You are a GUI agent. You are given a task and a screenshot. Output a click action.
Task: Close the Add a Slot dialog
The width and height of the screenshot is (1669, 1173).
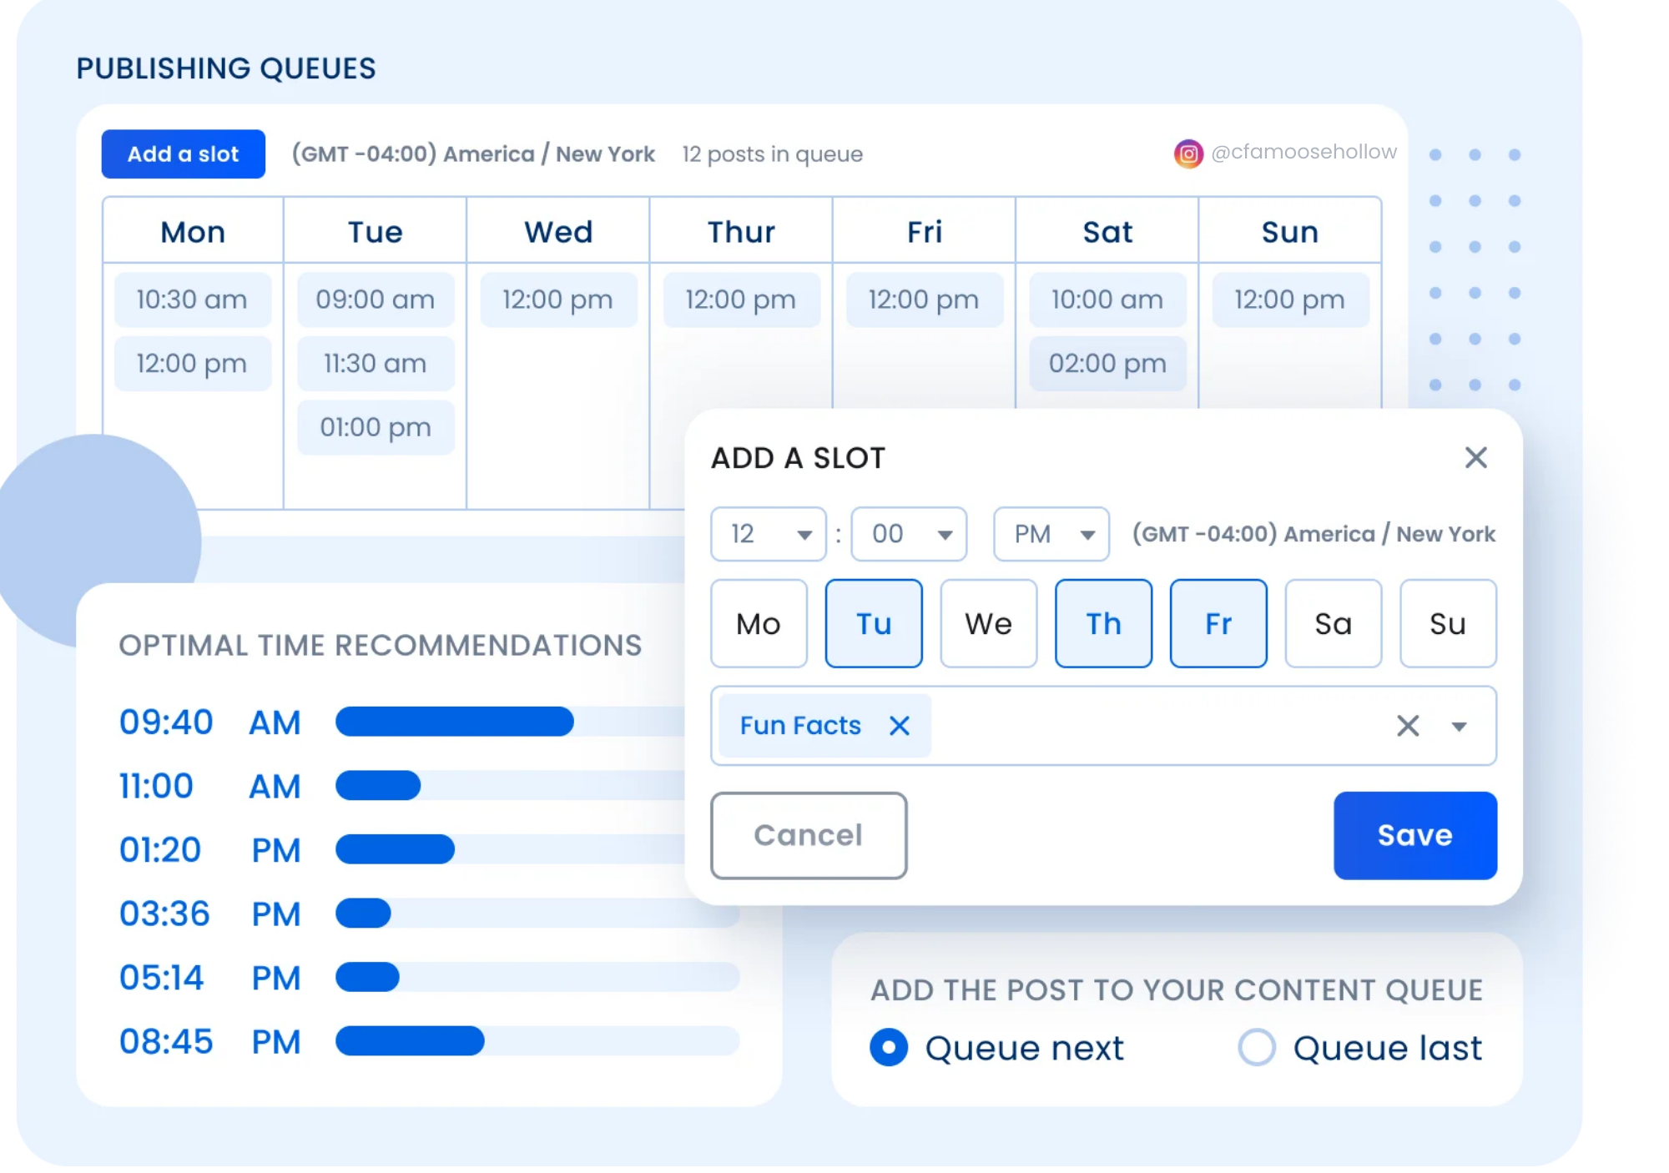pos(1475,457)
